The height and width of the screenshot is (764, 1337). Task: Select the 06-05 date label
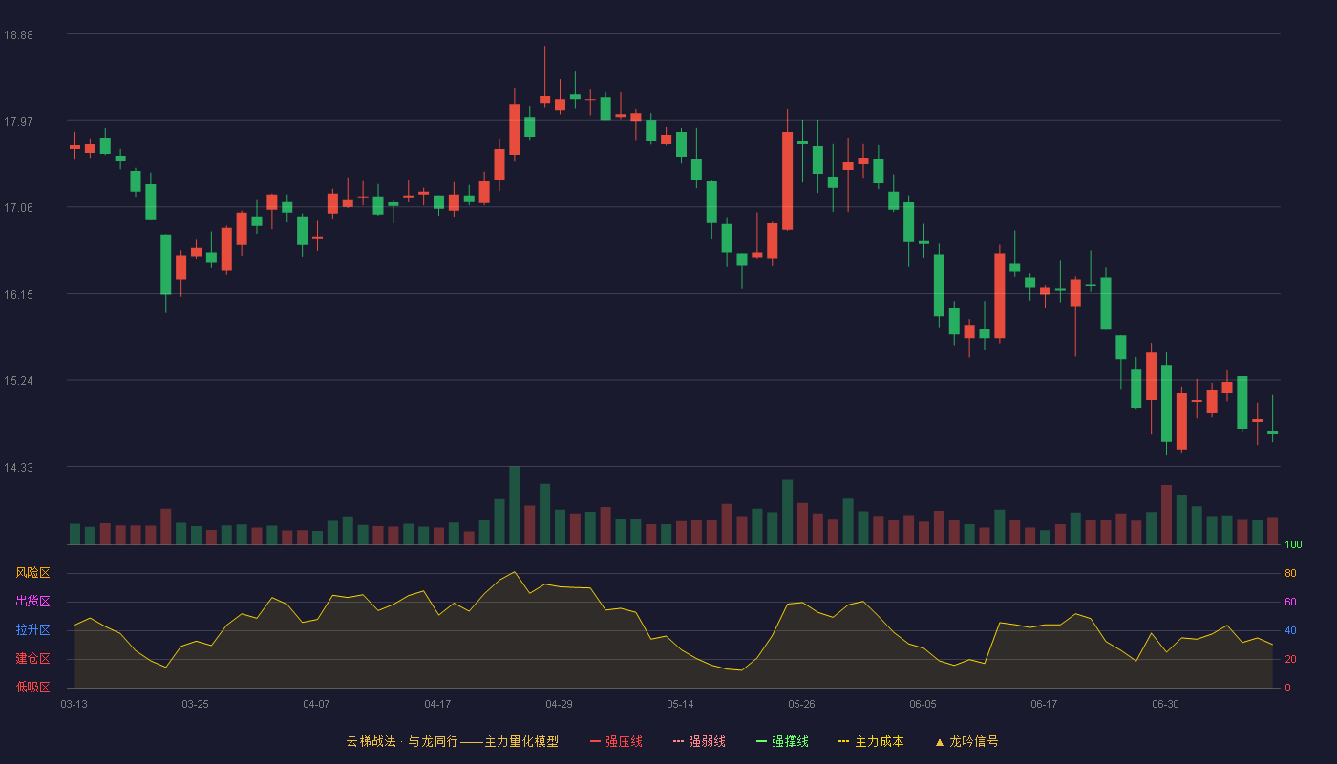coord(923,704)
